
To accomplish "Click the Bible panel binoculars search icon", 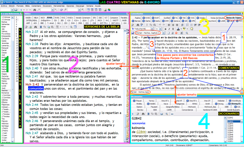I will pyautogui.click(x=35, y=27).
